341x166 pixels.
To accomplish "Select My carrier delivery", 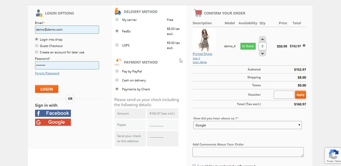I will pos(117,20).
